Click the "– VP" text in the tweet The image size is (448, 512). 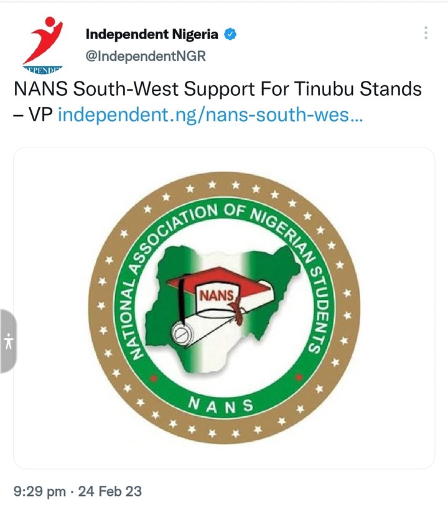pyautogui.click(x=33, y=115)
